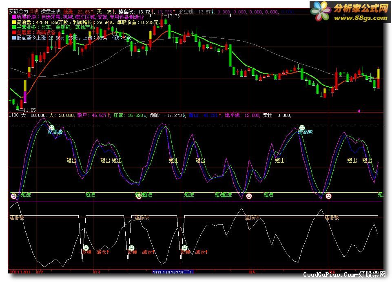Click the 人: 20.000 indicator value
The width and height of the screenshot is (392, 282).
coord(62,115)
